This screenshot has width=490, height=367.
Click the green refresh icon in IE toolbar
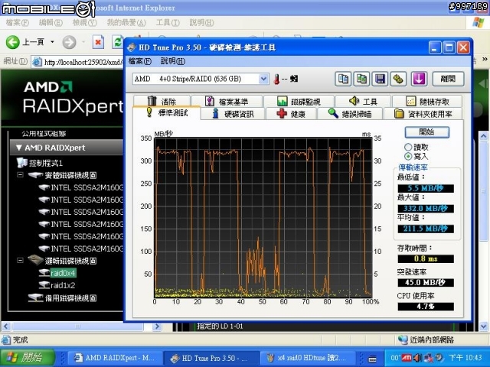118,42
